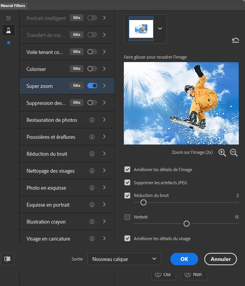Click the before/after preview icon at bottom left
Image resolution: width=245 pixels, height=286 pixels.
[7, 259]
